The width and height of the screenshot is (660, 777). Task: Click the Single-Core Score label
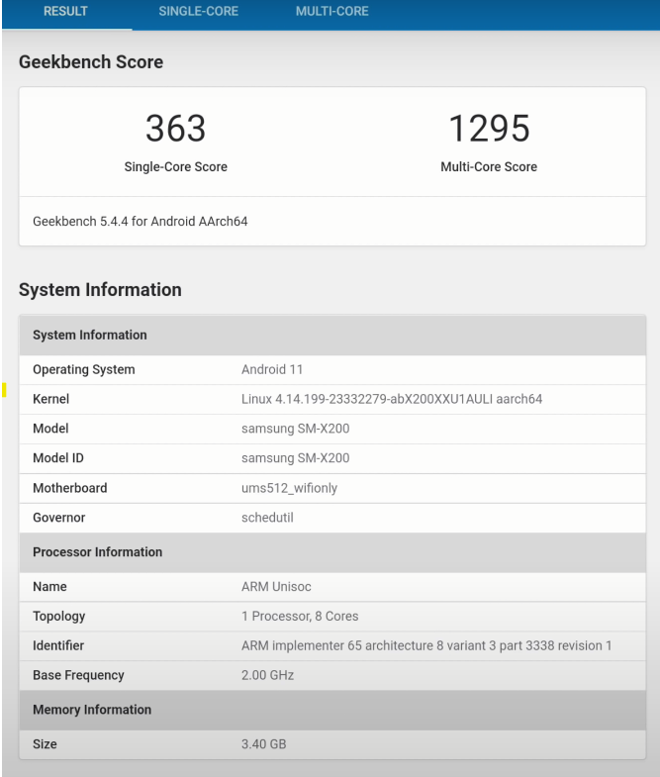175,167
